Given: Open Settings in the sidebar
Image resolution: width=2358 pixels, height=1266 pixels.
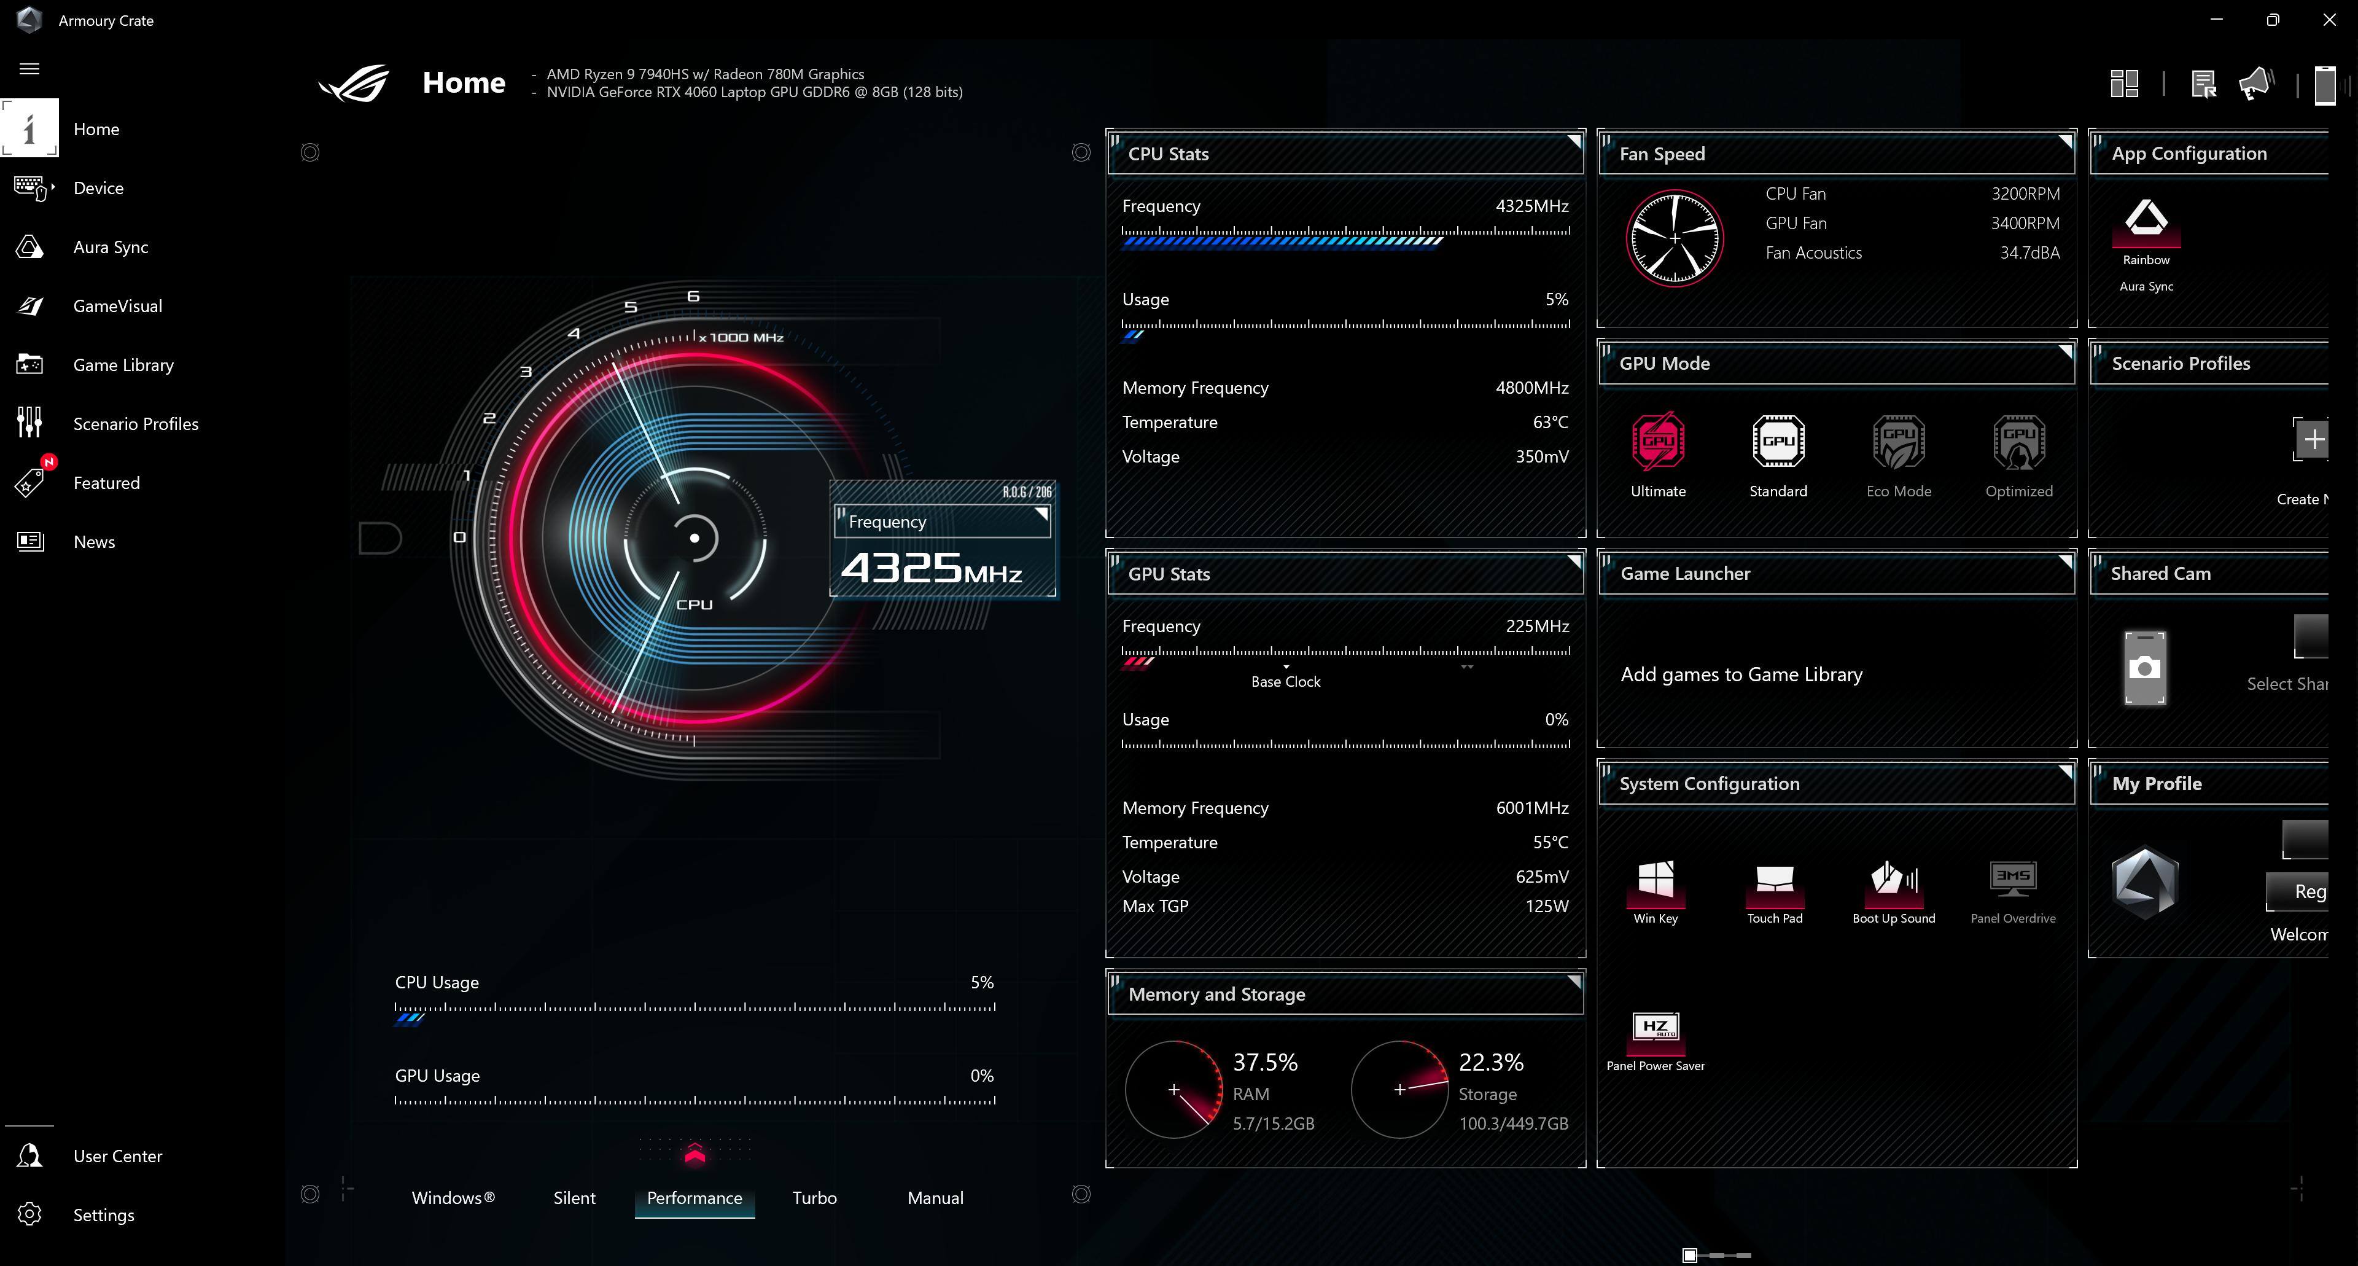Looking at the screenshot, I should pyautogui.click(x=103, y=1215).
